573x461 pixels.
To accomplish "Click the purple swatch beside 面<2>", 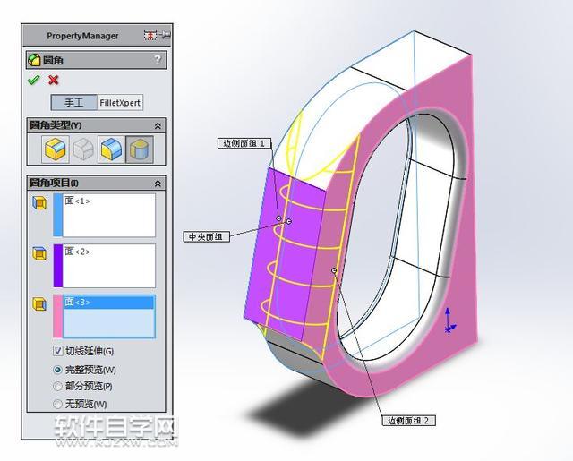I will click(57, 266).
